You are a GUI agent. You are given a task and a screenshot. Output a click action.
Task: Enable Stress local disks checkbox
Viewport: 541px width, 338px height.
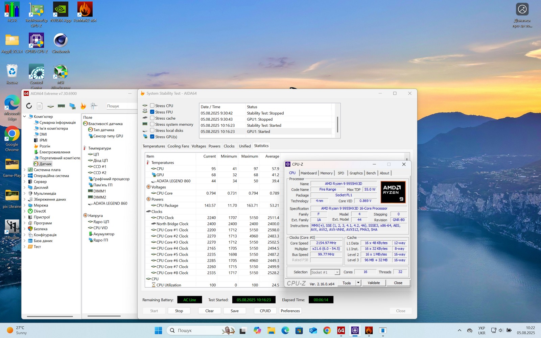(152, 130)
